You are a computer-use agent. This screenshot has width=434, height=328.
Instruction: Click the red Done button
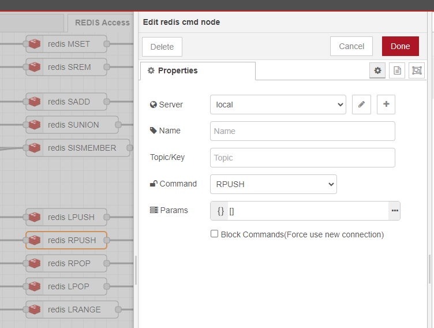[400, 46]
